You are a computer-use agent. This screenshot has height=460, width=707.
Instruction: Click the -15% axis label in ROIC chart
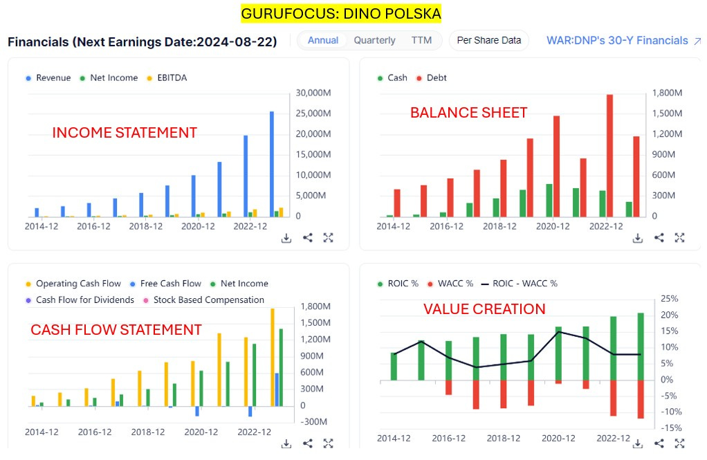672,427
